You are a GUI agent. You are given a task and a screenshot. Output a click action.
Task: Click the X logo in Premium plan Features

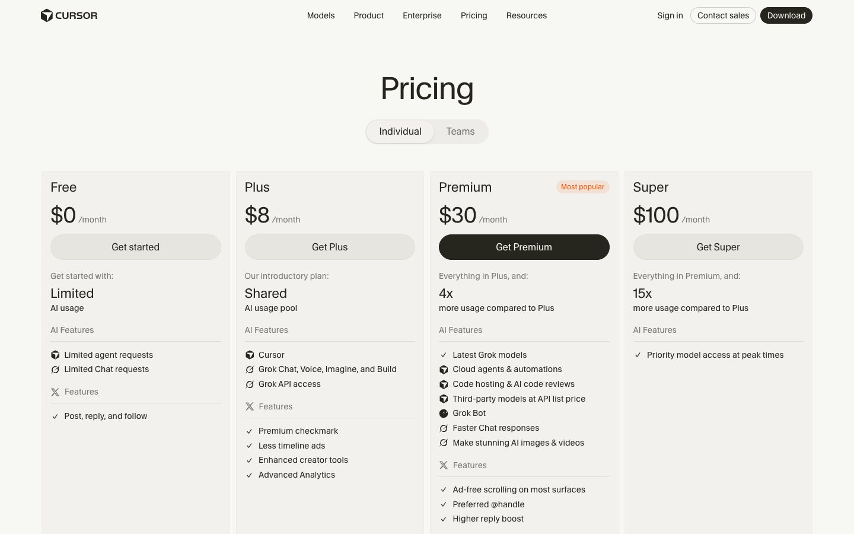tap(444, 466)
